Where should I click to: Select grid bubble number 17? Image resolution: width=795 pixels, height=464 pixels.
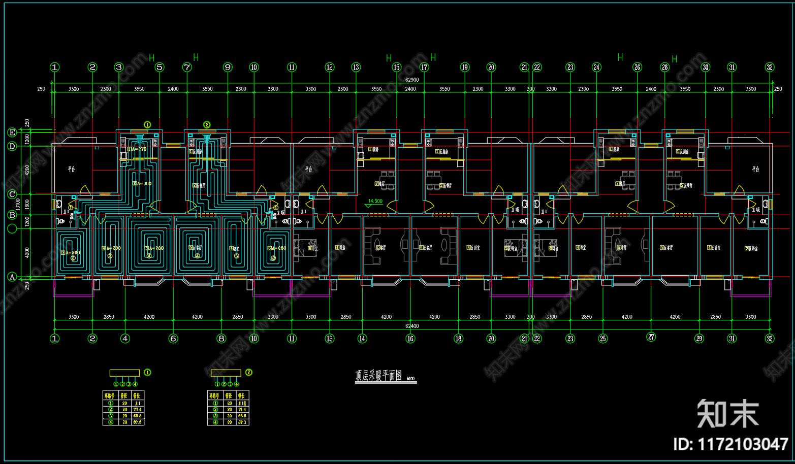[424, 67]
